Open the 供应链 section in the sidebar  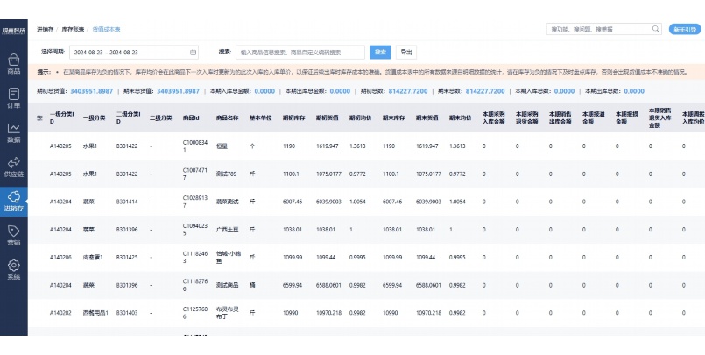coord(13,167)
